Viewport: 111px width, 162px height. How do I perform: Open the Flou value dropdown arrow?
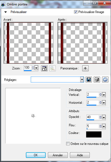pyautogui.click(x=104, y=126)
